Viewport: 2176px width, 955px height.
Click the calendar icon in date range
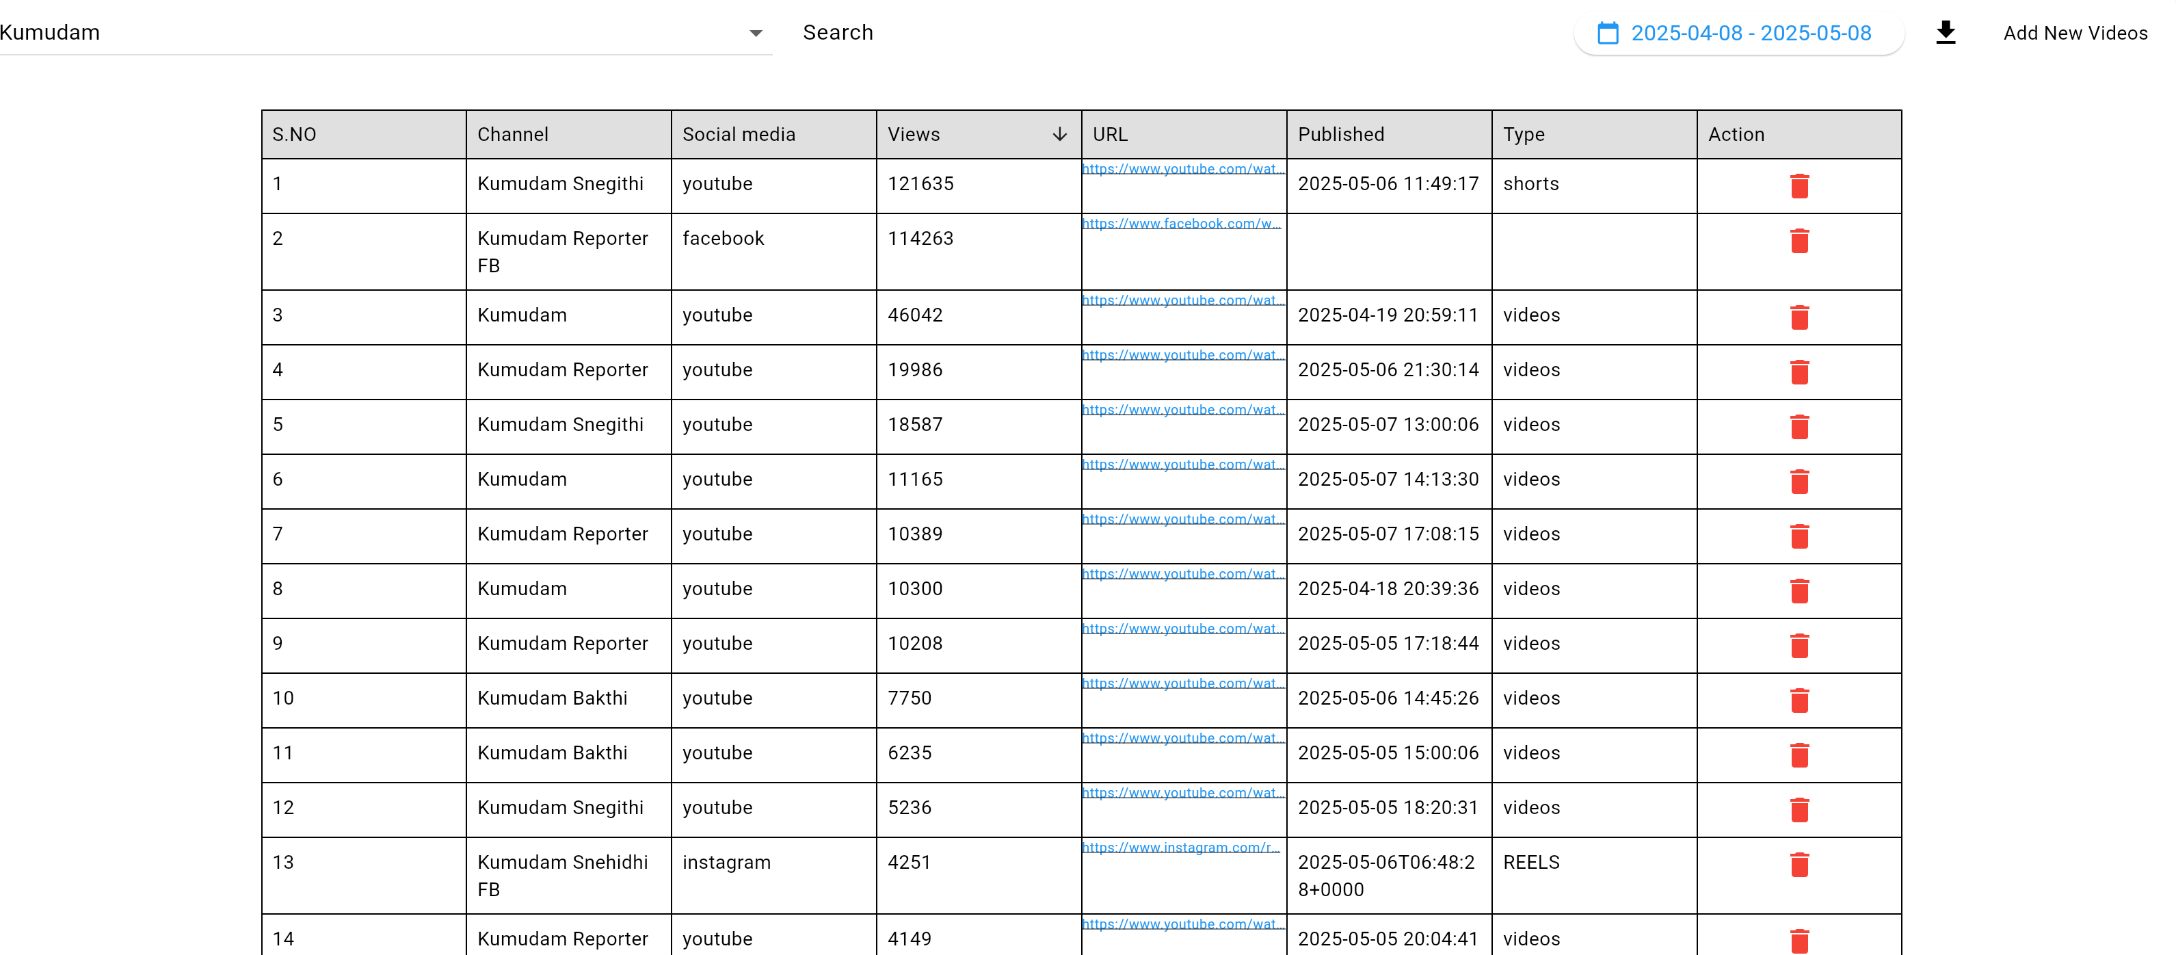[1608, 33]
